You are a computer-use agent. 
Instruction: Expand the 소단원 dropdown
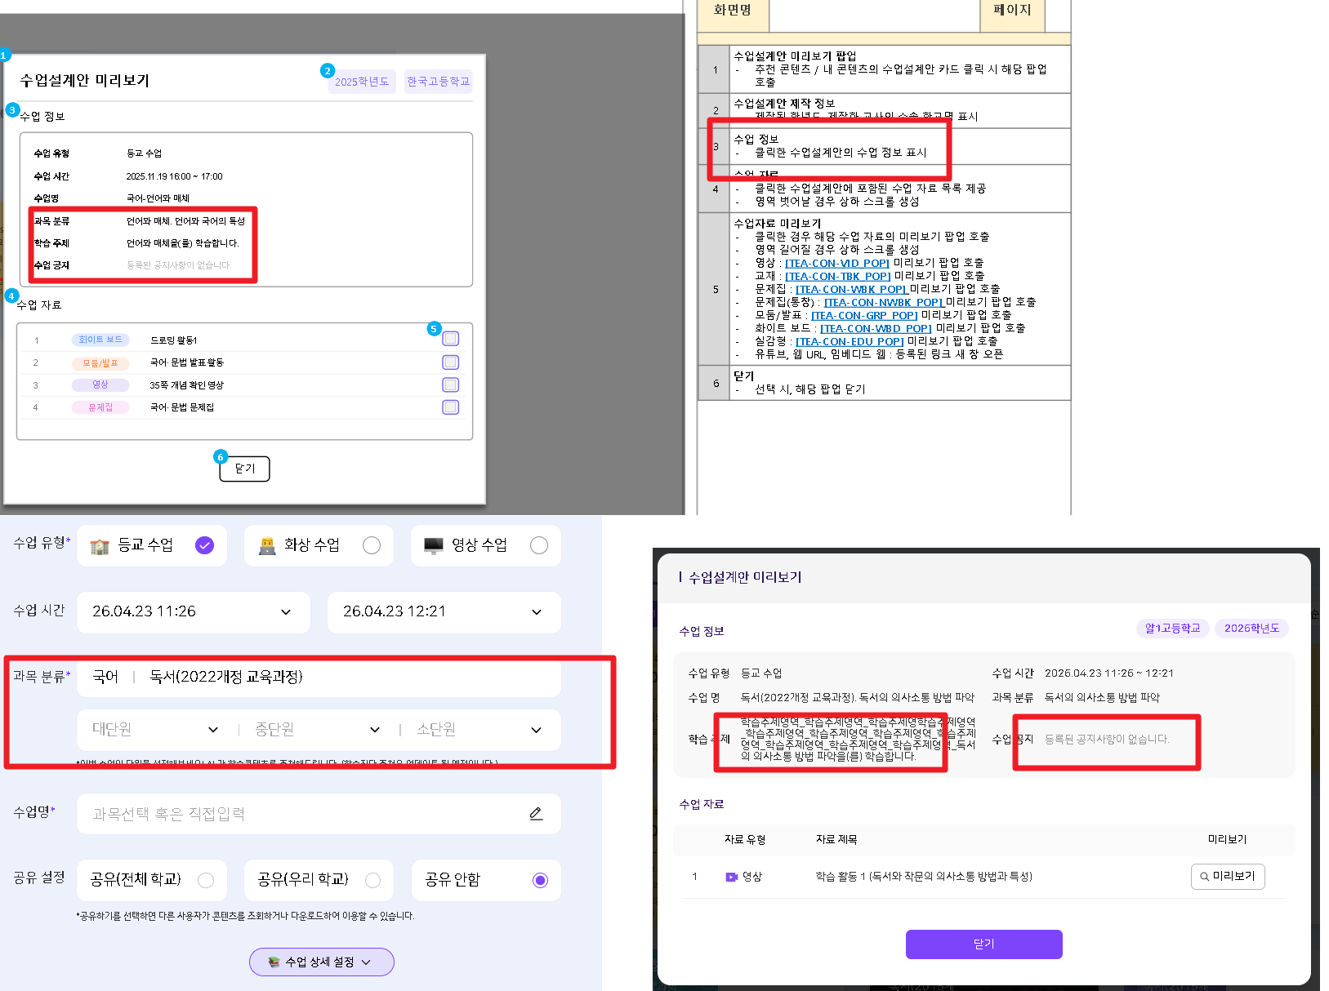479,730
